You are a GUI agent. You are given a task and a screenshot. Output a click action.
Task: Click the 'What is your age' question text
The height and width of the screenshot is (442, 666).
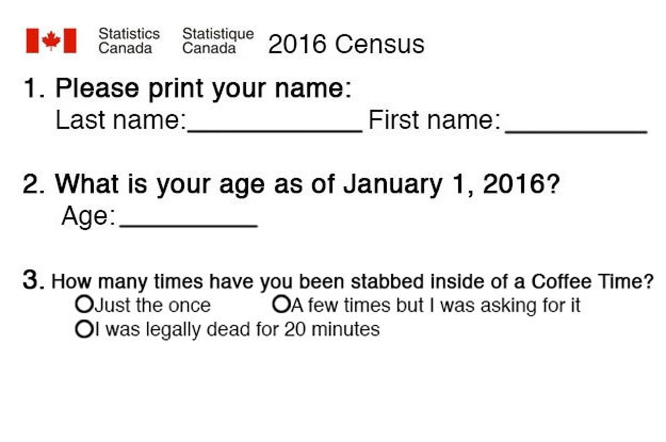[306, 184]
